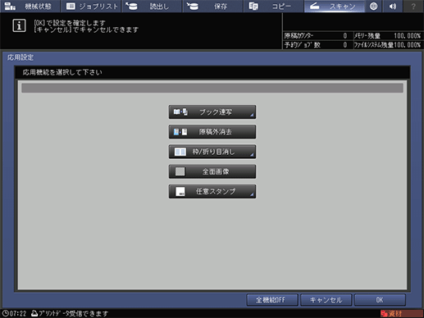Open the 保存 store tab
This screenshot has height=318, width=424.
(x=213, y=6)
